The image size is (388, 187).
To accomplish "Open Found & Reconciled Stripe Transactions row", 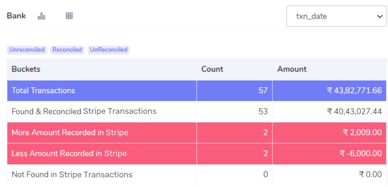I will coord(197,112).
